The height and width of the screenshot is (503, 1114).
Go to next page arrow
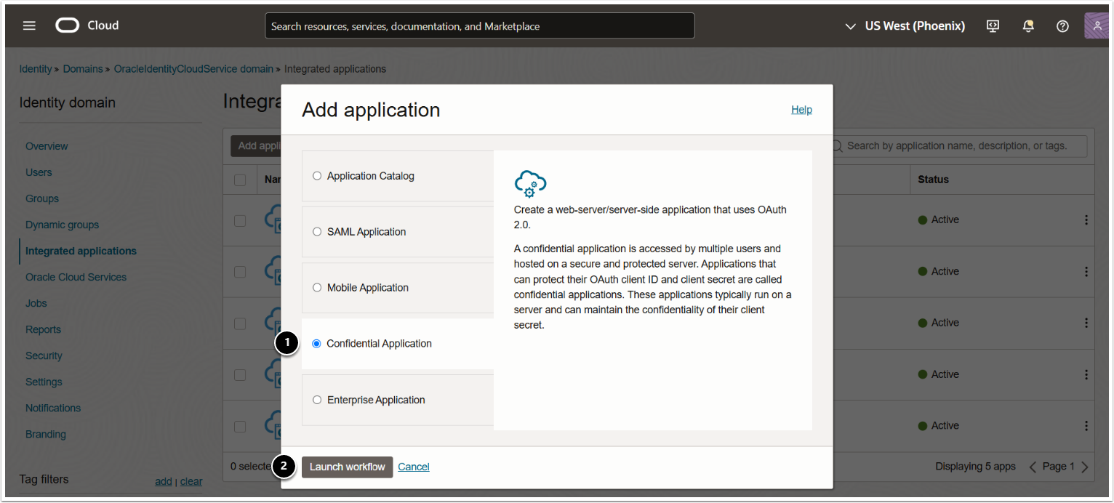click(x=1085, y=467)
